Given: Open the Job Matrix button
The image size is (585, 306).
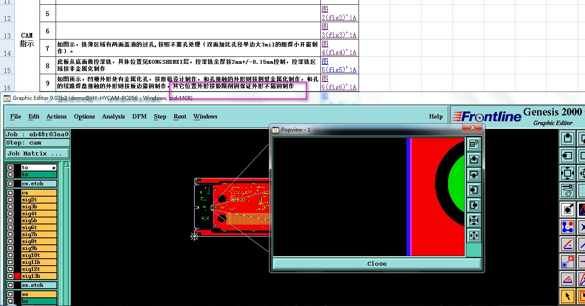Looking at the screenshot, I should click(x=37, y=153).
